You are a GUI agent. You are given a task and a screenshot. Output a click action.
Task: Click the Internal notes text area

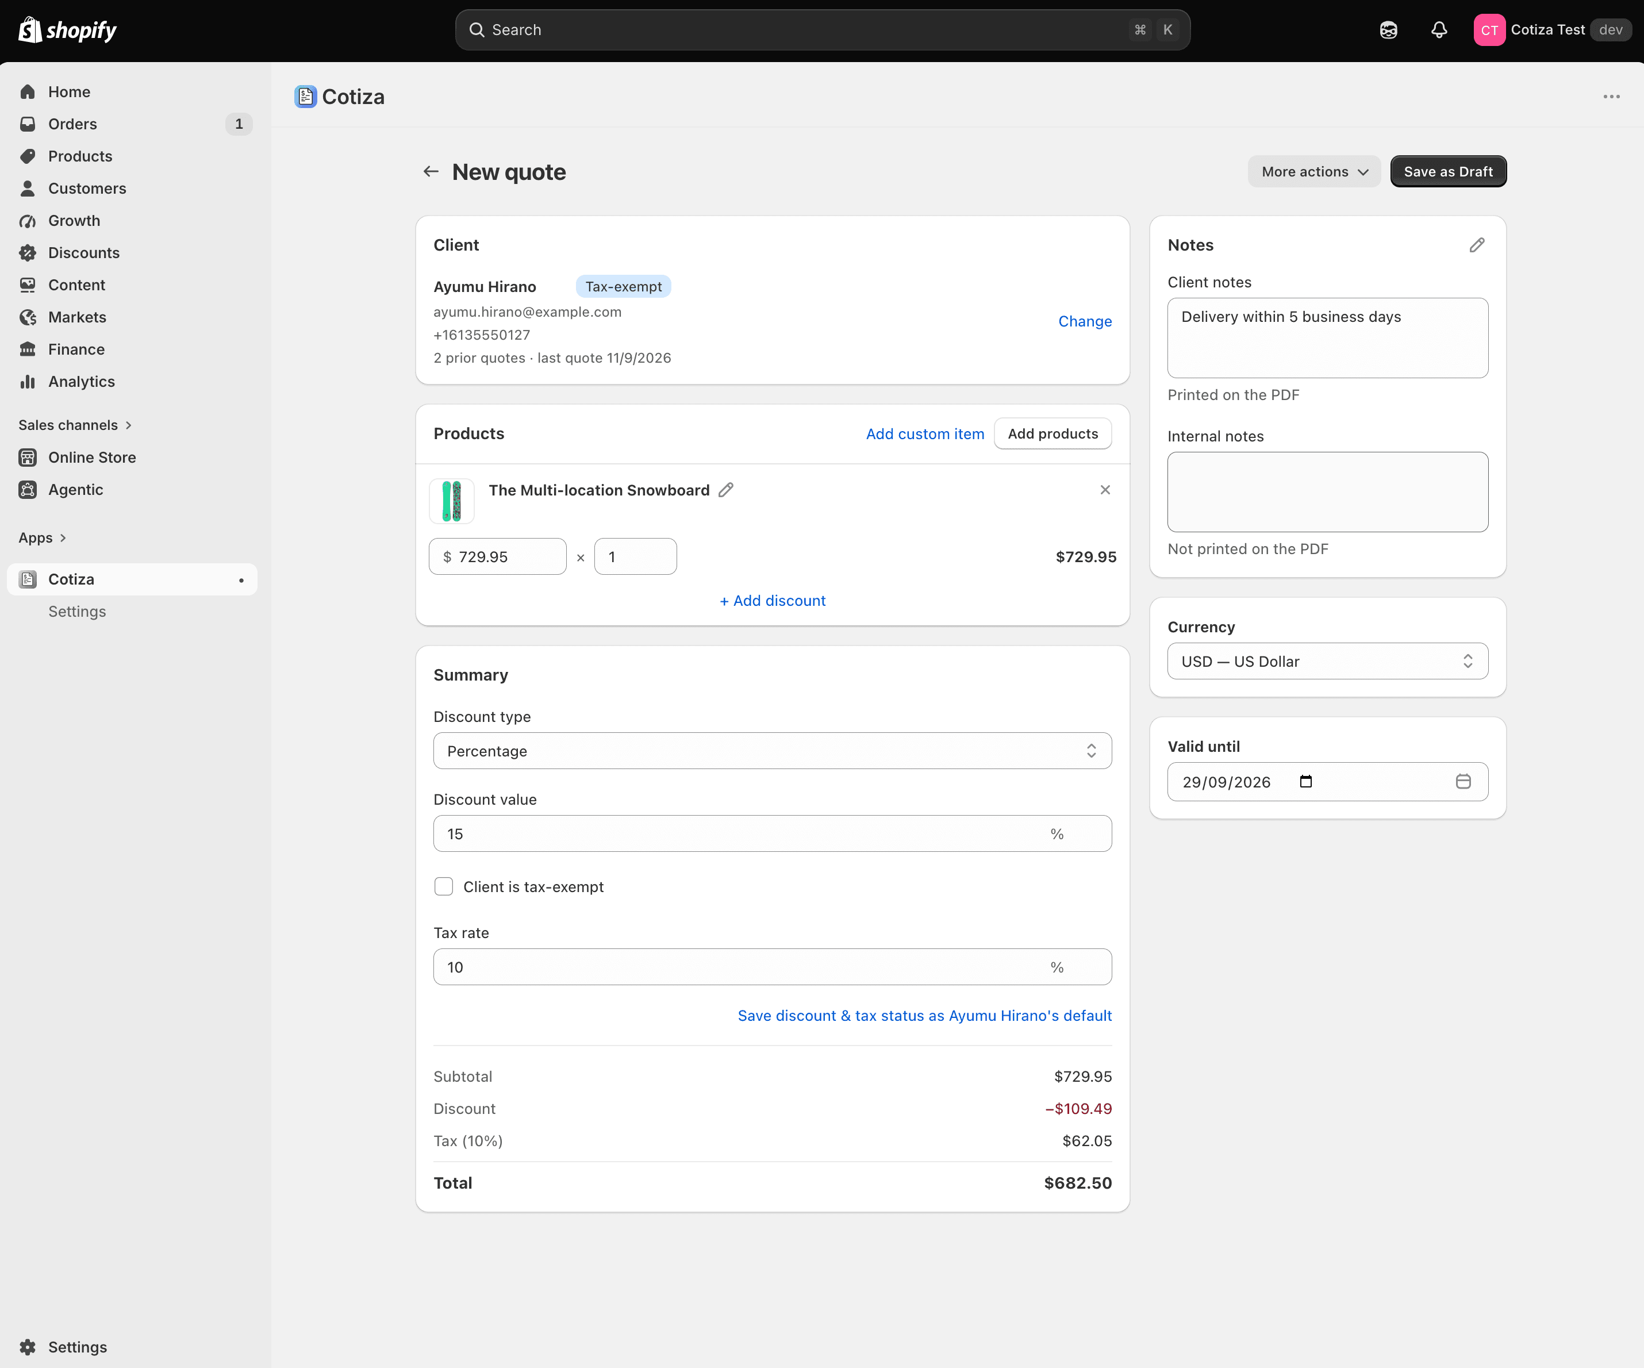click(x=1328, y=491)
